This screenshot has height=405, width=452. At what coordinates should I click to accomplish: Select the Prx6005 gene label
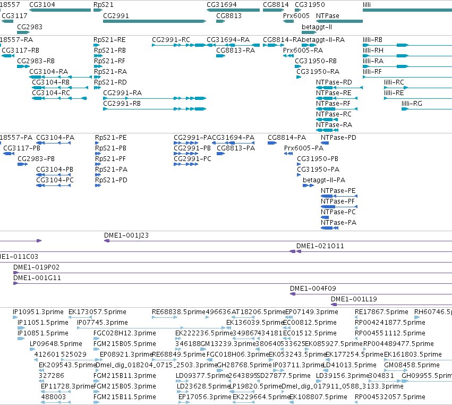point(296,15)
